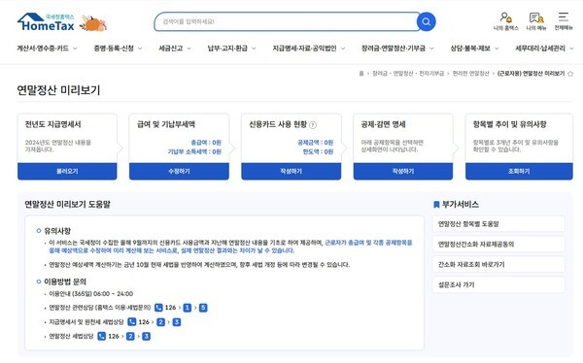Open 세금신고 menu

pyautogui.click(x=171, y=49)
